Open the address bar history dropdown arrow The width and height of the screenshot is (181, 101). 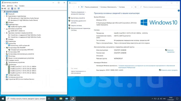(132, 7)
